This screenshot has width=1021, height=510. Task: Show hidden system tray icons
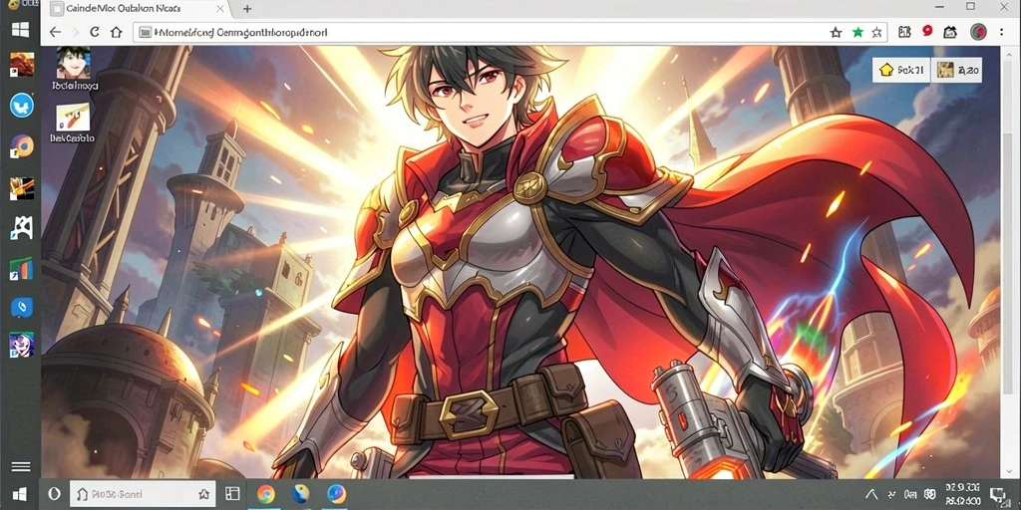pos(871,494)
